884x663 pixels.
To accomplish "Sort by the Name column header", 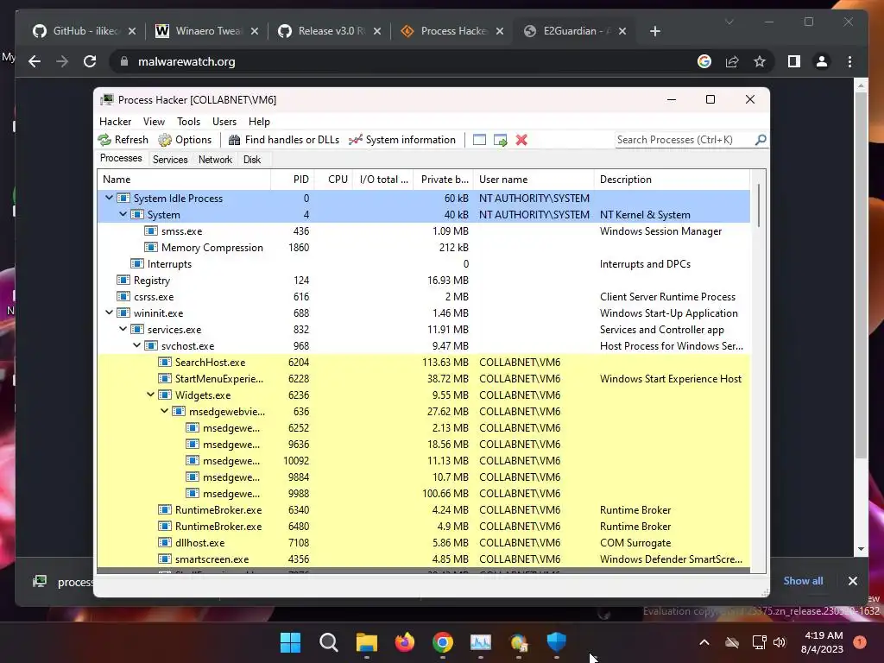I will click(x=184, y=180).
